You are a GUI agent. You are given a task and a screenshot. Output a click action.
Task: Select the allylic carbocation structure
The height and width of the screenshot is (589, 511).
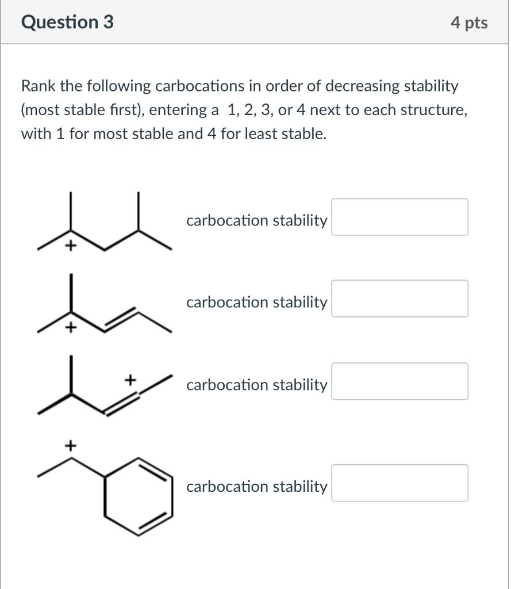[x=103, y=305]
